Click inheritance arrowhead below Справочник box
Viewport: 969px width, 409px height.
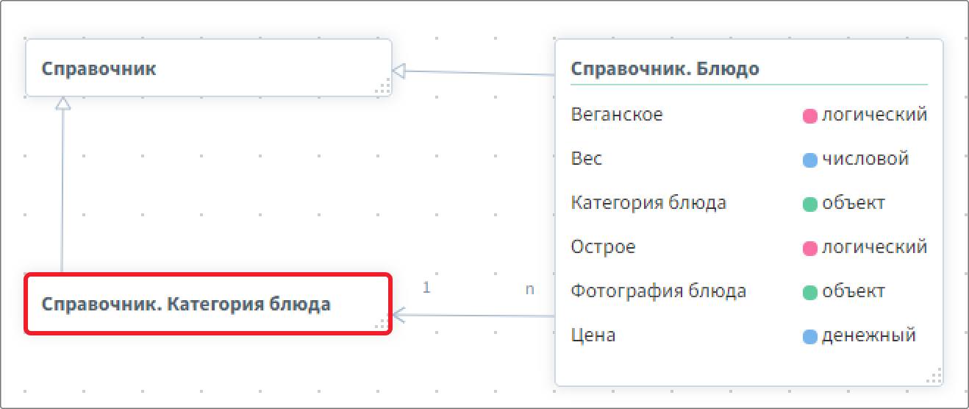pyautogui.click(x=63, y=104)
